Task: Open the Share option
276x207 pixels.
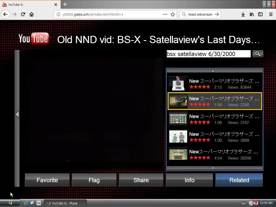Action: pos(141,180)
